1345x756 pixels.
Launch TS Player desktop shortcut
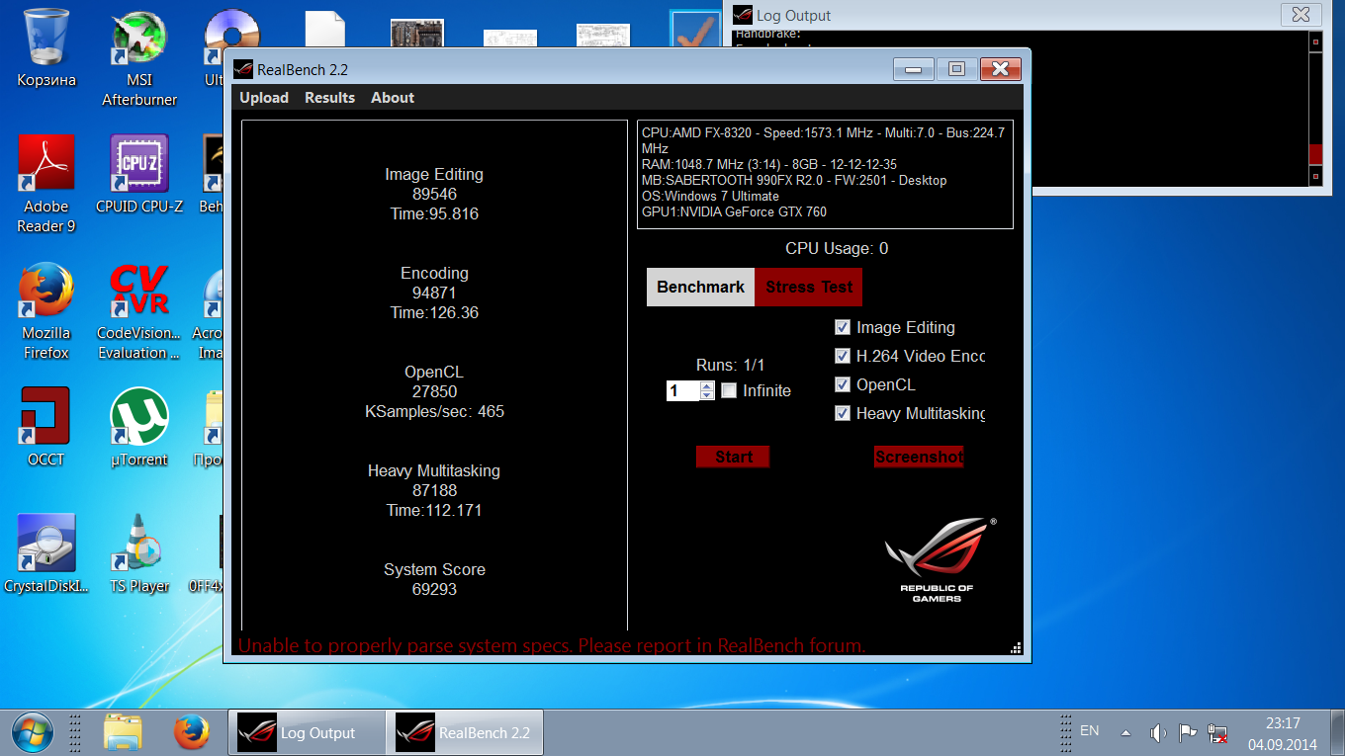(139, 554)
